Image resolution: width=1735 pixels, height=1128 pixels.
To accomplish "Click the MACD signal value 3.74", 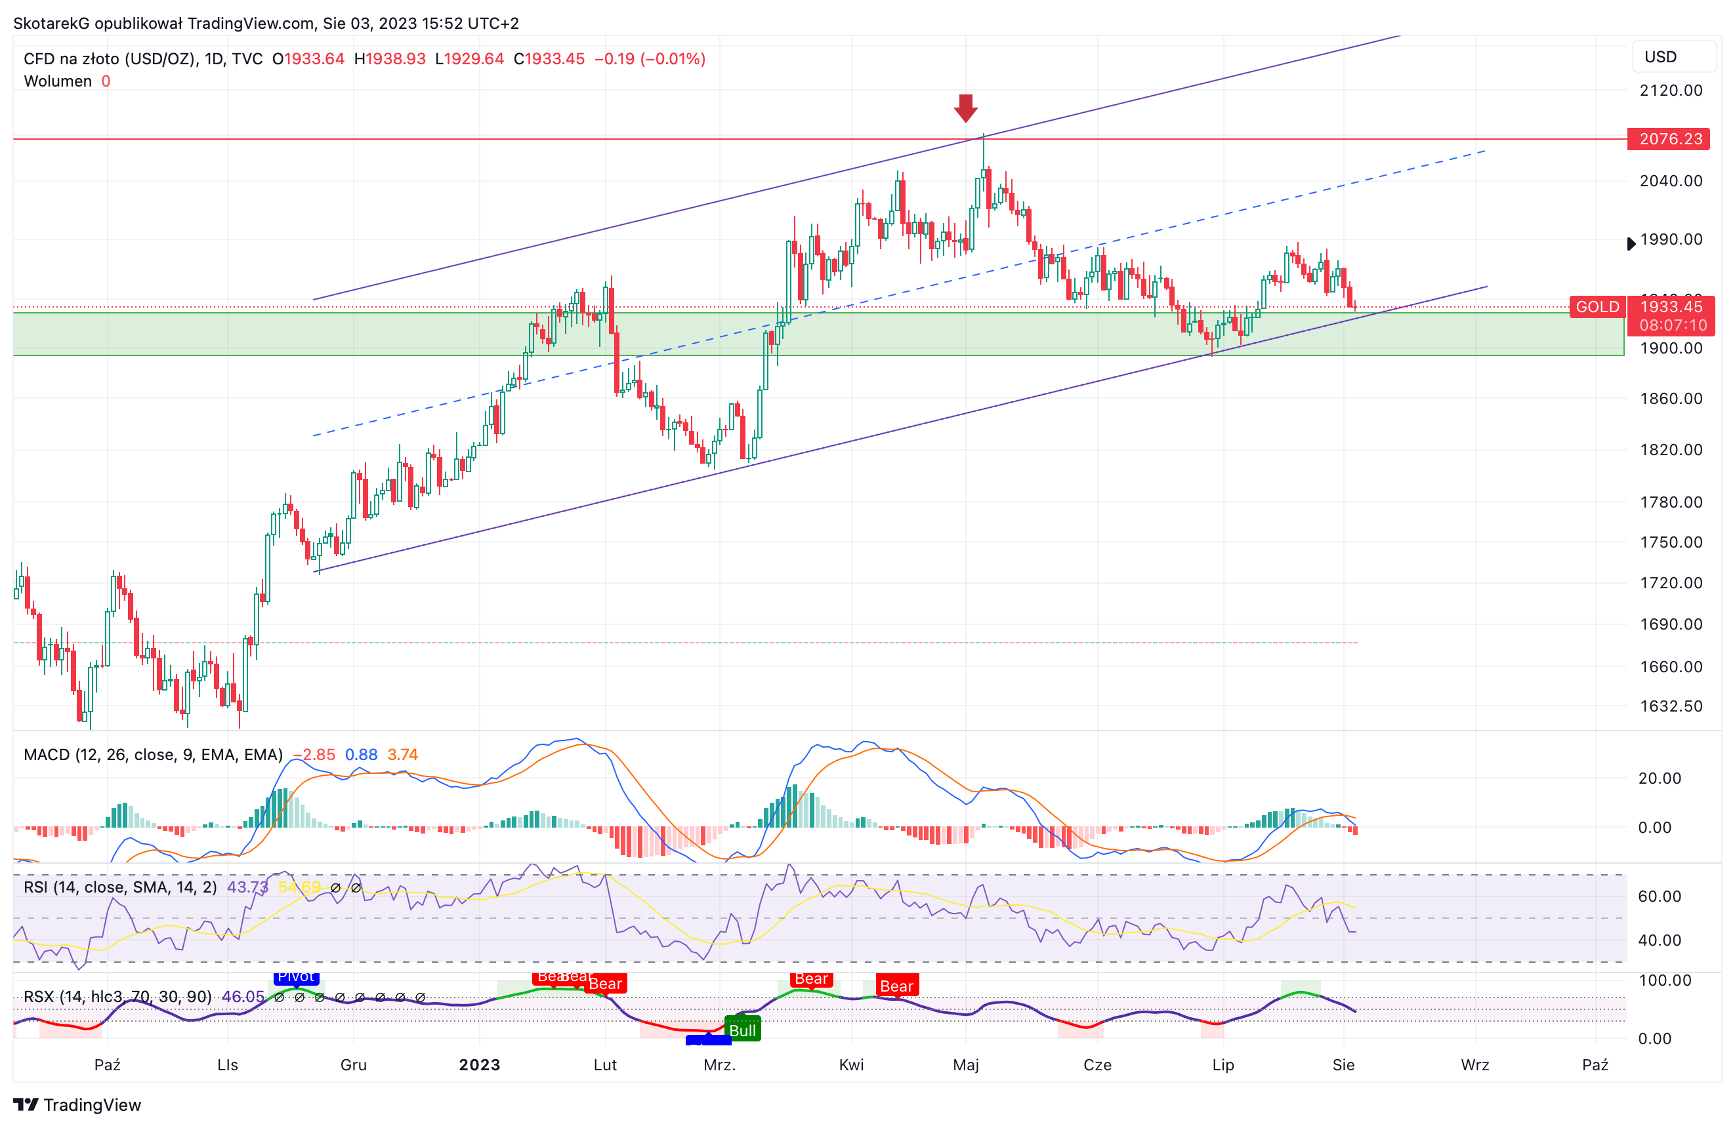I will [x=402, y=754].
